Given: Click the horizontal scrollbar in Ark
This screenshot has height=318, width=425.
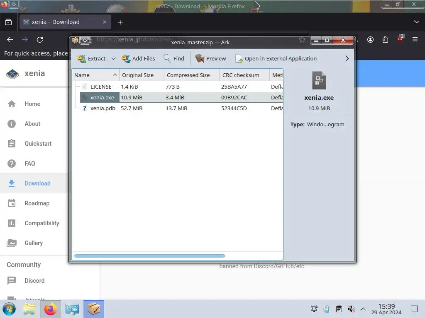Looking at the screenshot, I should click(149, 256).
